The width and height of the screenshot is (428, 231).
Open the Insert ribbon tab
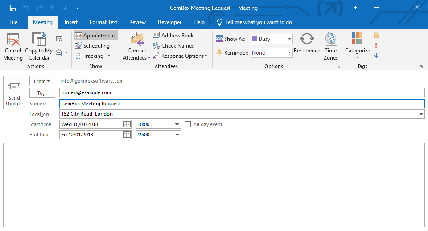[71, 22]
